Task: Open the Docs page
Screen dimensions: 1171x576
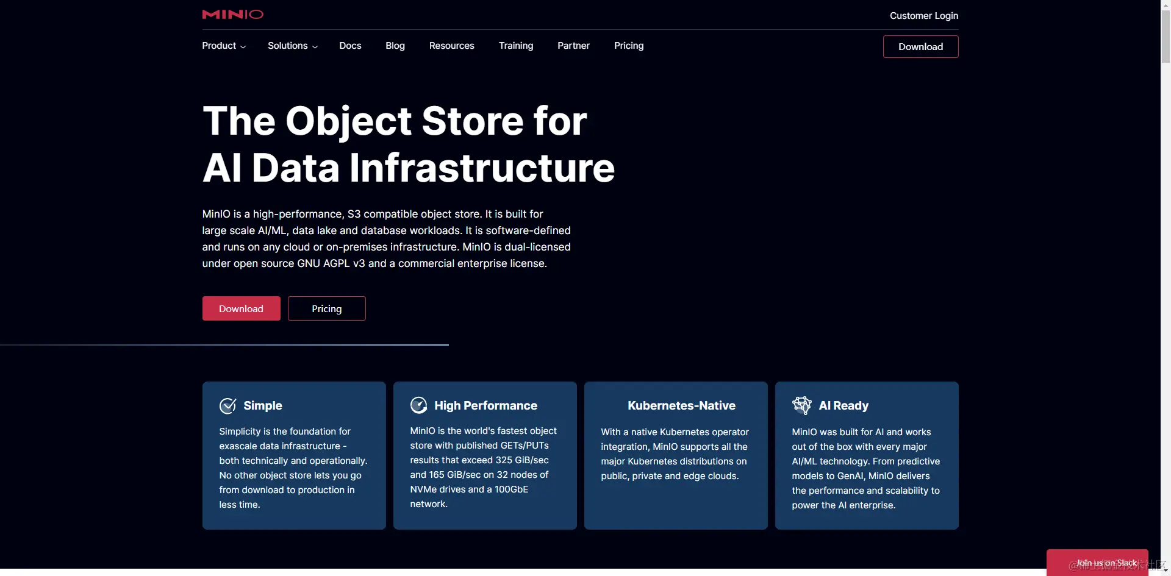Action: (350, 46)
